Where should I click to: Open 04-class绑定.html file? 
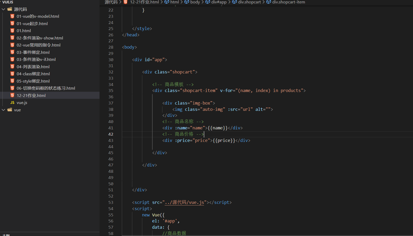click(x=33, y=74)
